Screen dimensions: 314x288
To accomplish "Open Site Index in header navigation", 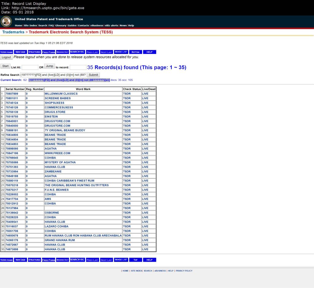I will (x=30, y=25).
